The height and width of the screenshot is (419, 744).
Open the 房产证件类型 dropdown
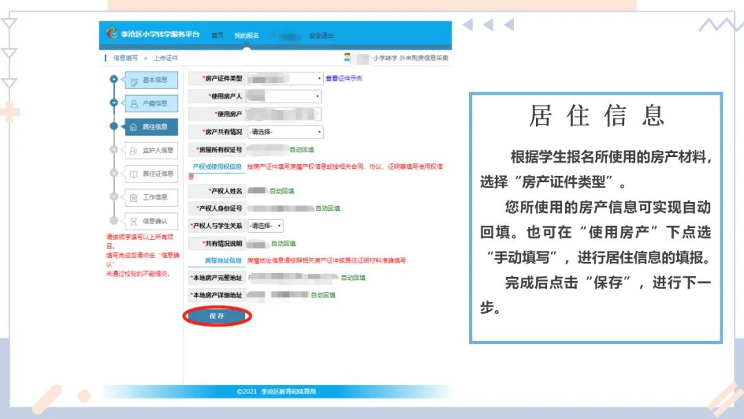coord(318,79)
